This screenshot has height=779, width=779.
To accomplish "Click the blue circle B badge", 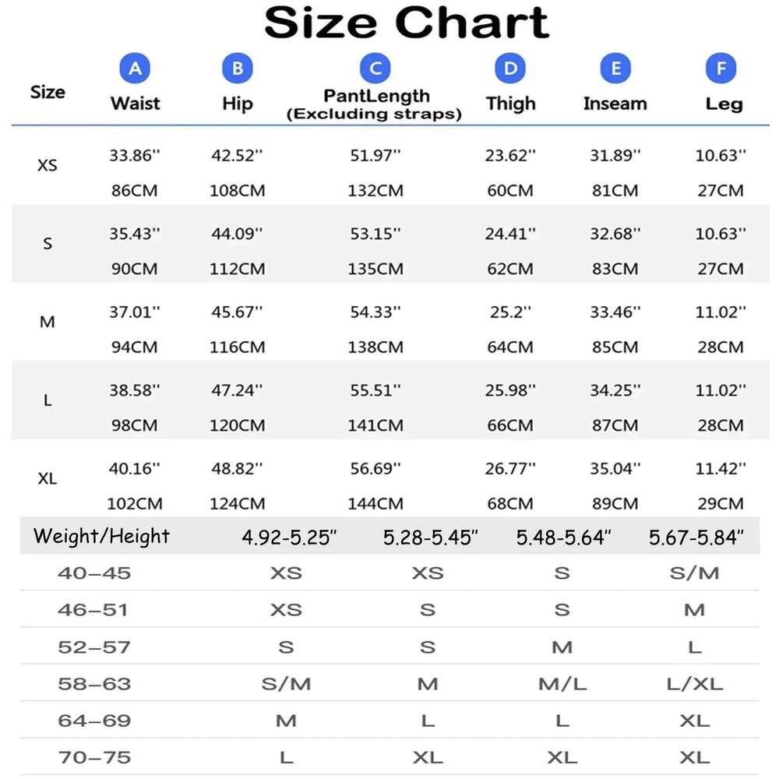I will coord(237,69).
